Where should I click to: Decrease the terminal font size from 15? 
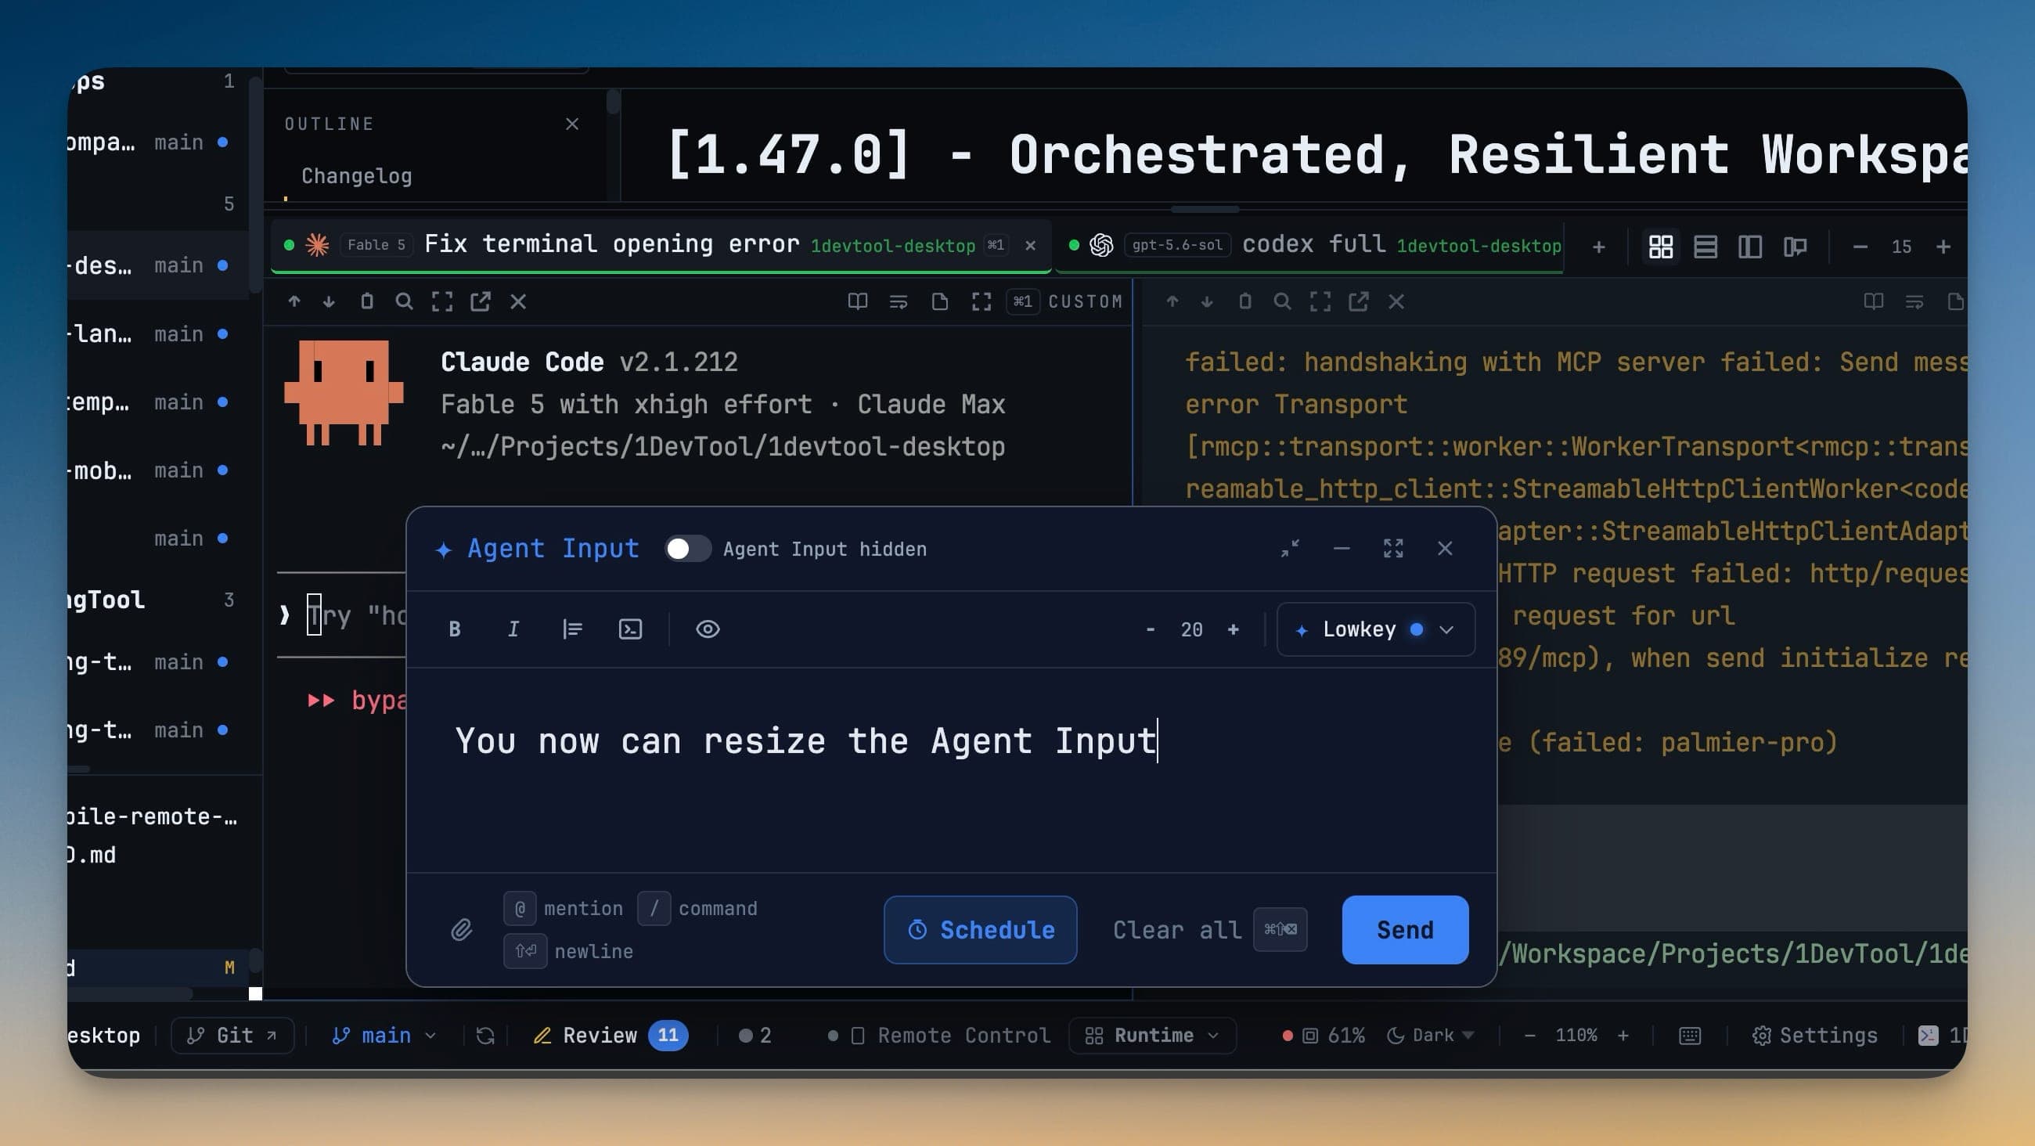tap(1860, 247)
